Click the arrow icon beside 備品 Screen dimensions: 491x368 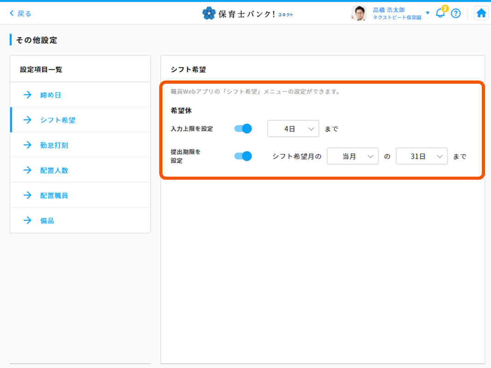coord(28,221)
